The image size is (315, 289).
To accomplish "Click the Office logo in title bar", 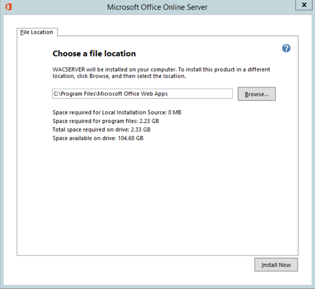I will click(x=7, y=7).
